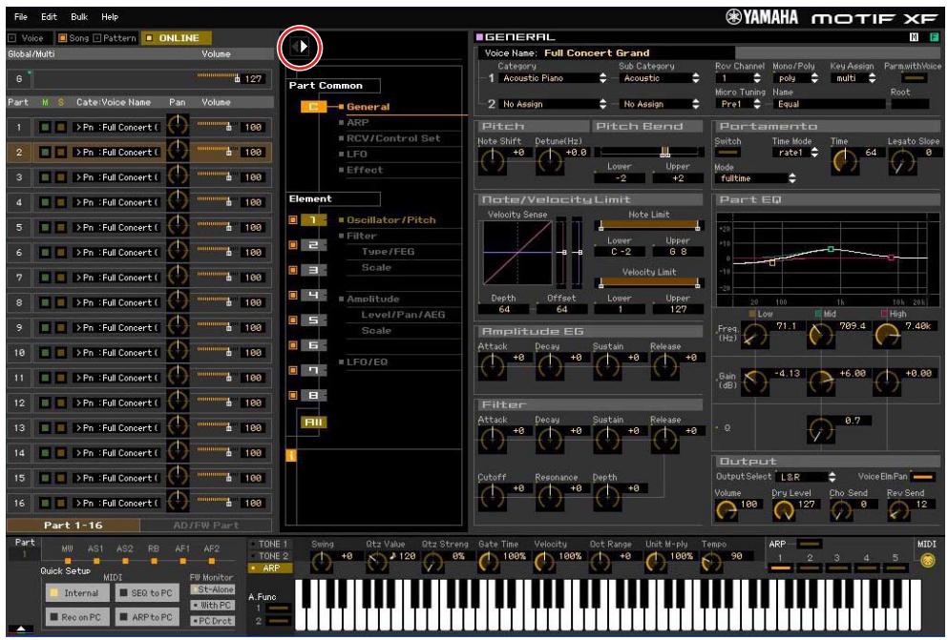
Task: Open OutputSelect L&R dropdown
Action: coord(805,477)
